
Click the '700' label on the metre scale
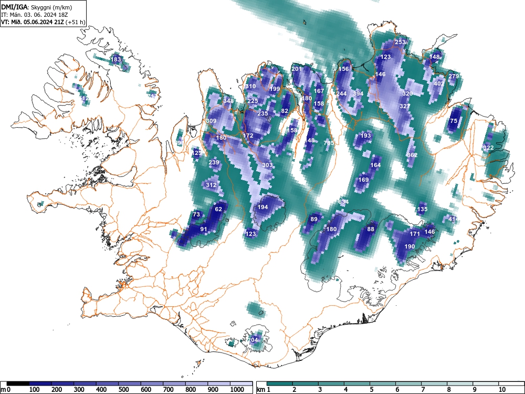tap(168, 390)
